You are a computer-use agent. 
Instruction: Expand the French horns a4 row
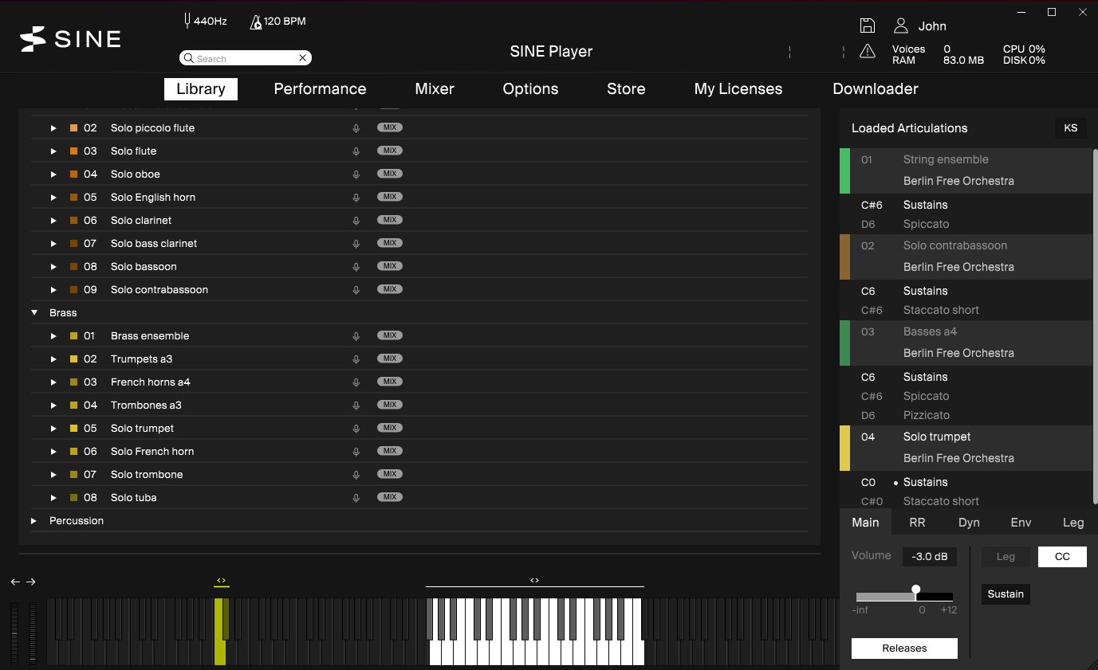pos(53,382)
